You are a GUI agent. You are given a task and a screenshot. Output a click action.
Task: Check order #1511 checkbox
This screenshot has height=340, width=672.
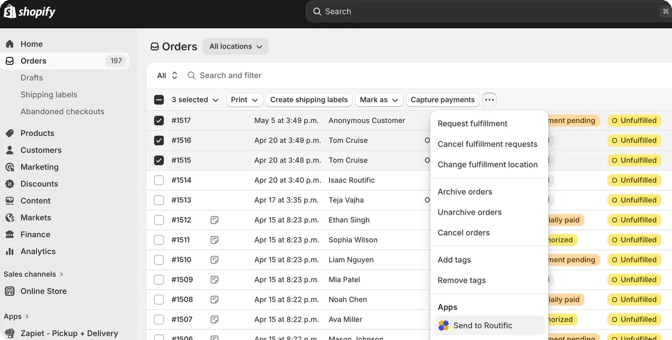[159, 240]
